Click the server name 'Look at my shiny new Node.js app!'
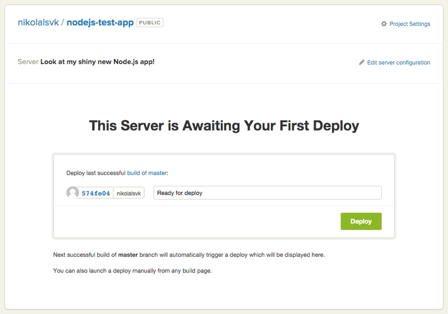Screen dimensions: 448x314 (97, 62)
